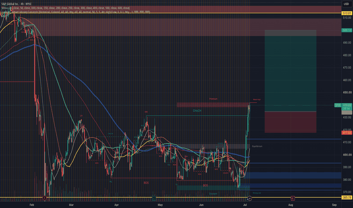Select the Smart Money Concepts indicator legend
The height and width of the screenshot is (208, 353).
[x=76, y=12]
